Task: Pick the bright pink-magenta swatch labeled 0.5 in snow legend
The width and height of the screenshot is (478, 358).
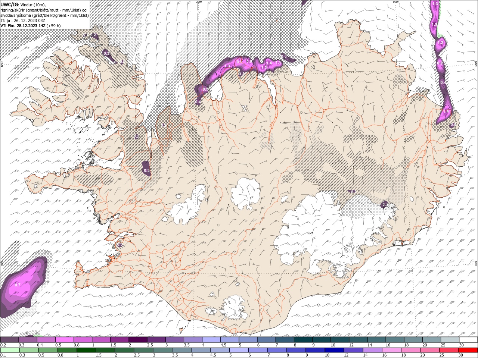Action: tap(65, 340)
